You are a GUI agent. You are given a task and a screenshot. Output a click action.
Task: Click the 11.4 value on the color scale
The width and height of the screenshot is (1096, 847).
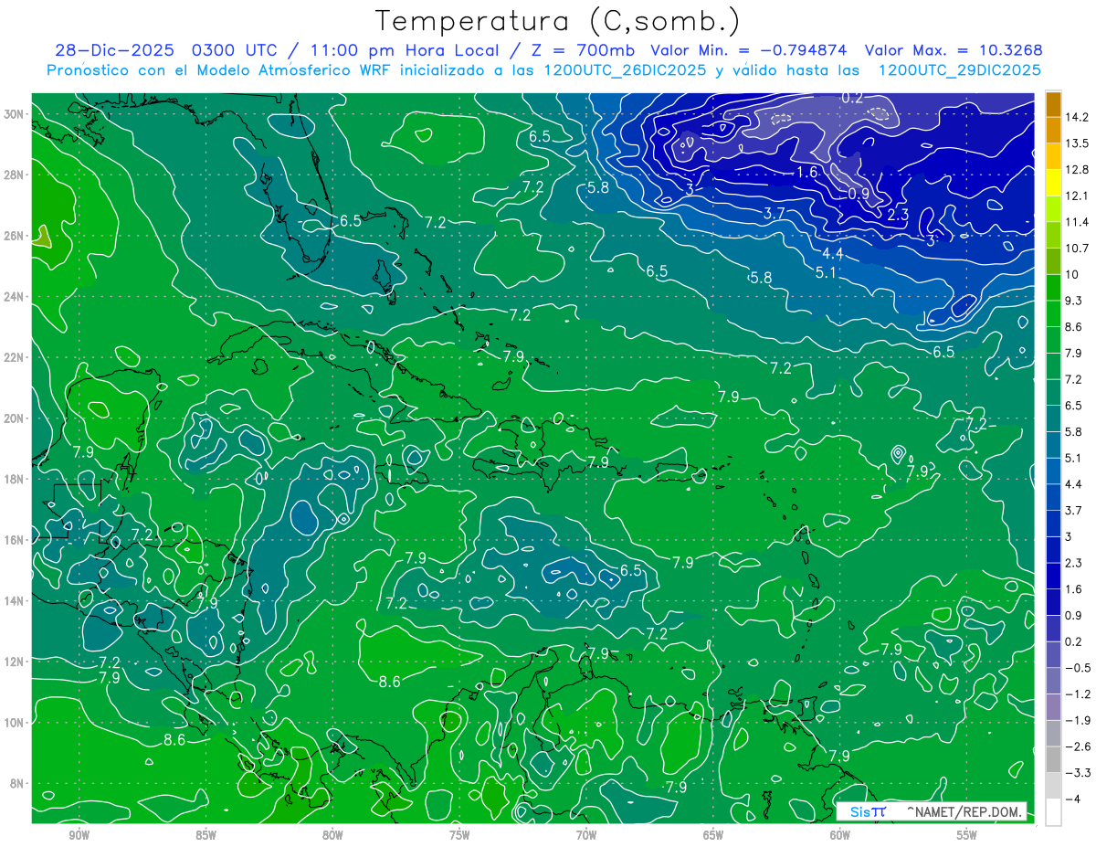click(x=1077, y=222)
